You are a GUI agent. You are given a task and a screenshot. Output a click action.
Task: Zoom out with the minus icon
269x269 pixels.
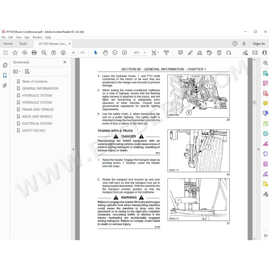coord(115,53)
